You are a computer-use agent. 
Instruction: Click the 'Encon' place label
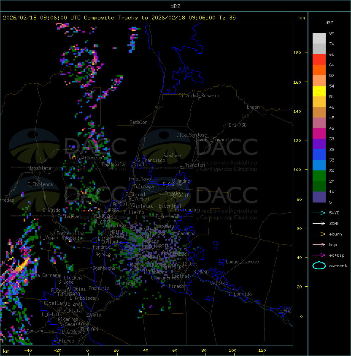coord(253,107)
